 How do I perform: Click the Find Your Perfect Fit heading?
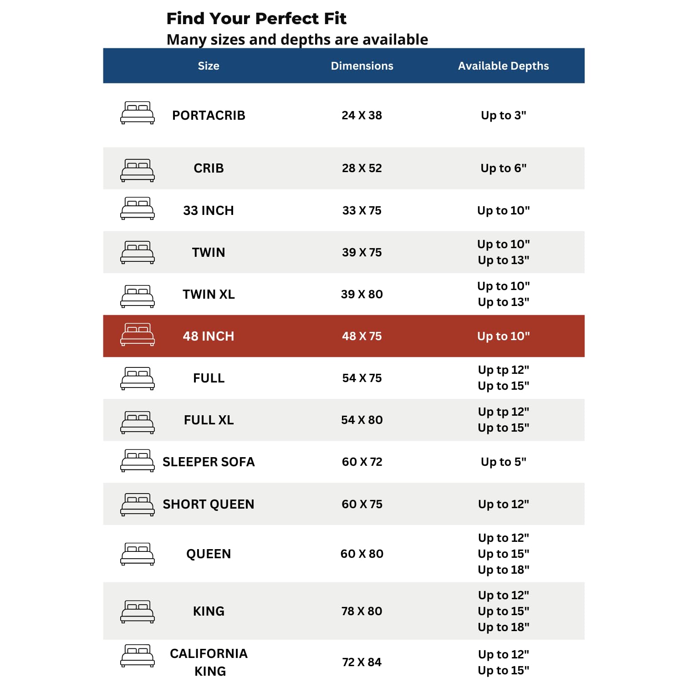click(256, 19)
